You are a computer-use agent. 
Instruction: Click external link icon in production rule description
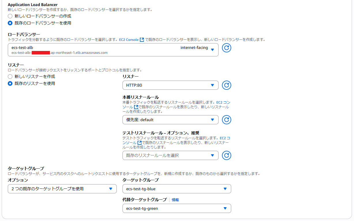pyautogui.click(x=136, y=107)
